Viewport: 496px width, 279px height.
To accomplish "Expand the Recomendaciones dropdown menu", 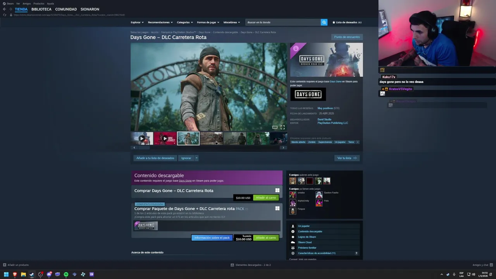I will [x=160, y=22].
